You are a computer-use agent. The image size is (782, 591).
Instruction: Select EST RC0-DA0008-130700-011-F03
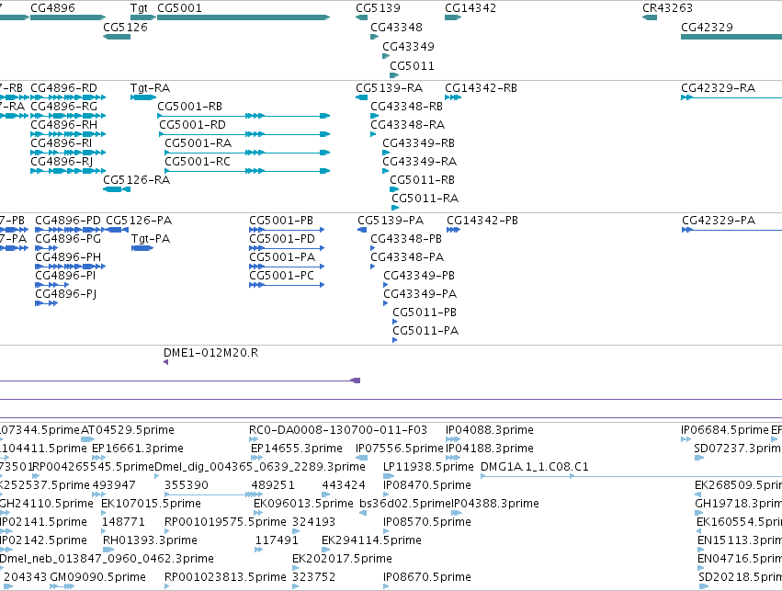pyautogui.click(x=338, y=430)
